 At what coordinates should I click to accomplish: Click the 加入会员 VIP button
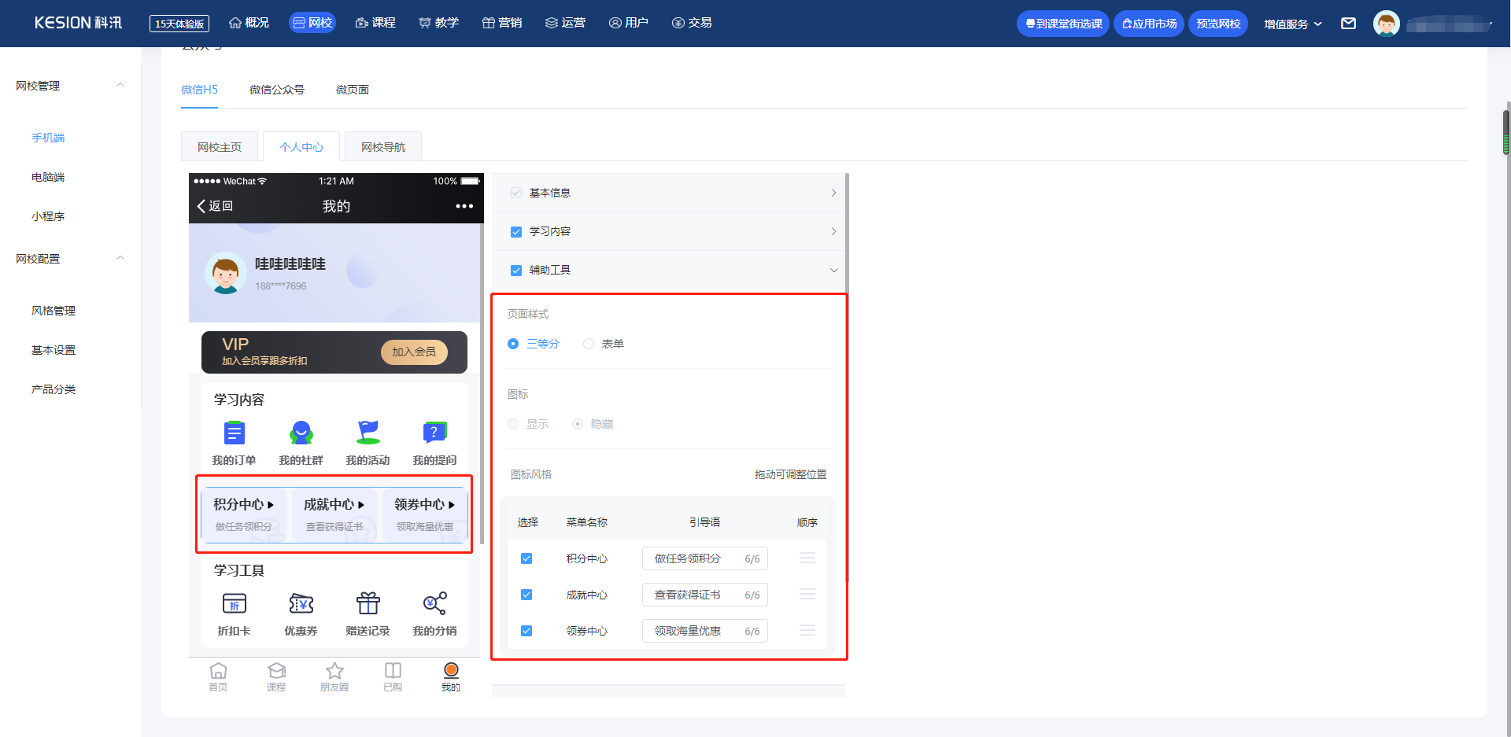point(414,352)
